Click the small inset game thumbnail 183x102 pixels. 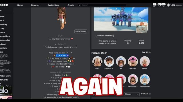coord(142,28)
